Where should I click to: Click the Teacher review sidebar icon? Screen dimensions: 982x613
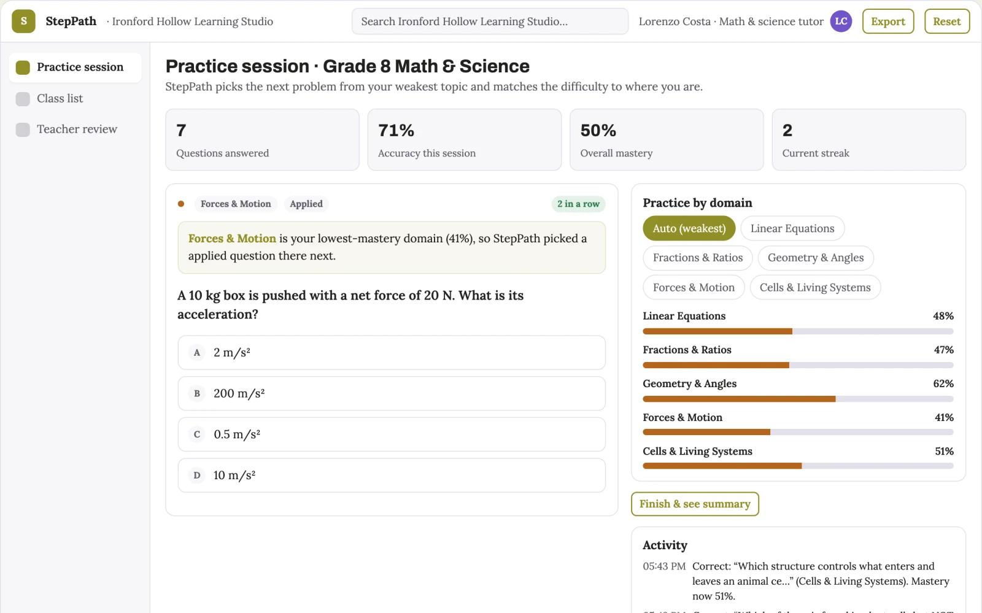click(x=23, y=129)
